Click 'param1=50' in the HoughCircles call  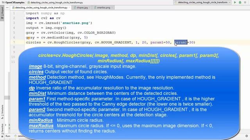tap(160, 42)
